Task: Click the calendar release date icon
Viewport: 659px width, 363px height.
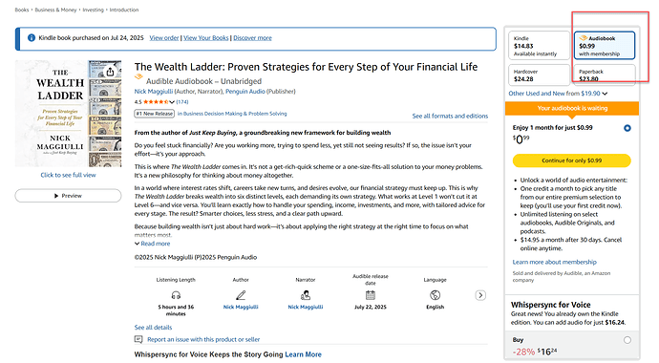Action: click(371, 295)
